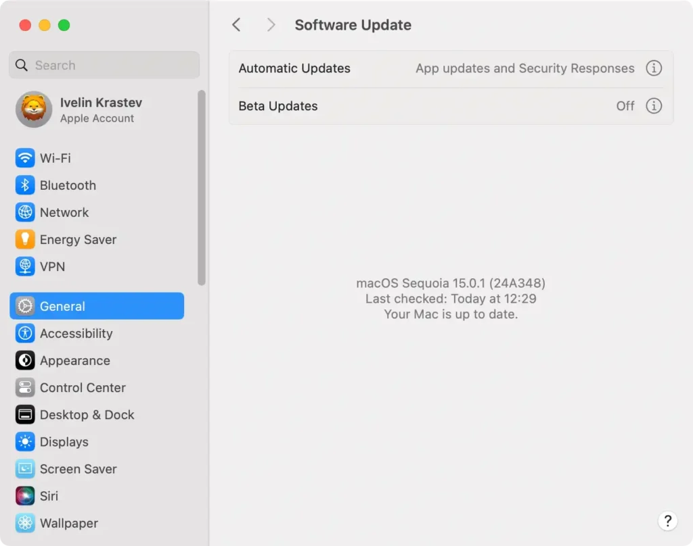Screen dimensions: 693x546
Task: Select the Wallpaper label
Action: [x=69, y=523]
